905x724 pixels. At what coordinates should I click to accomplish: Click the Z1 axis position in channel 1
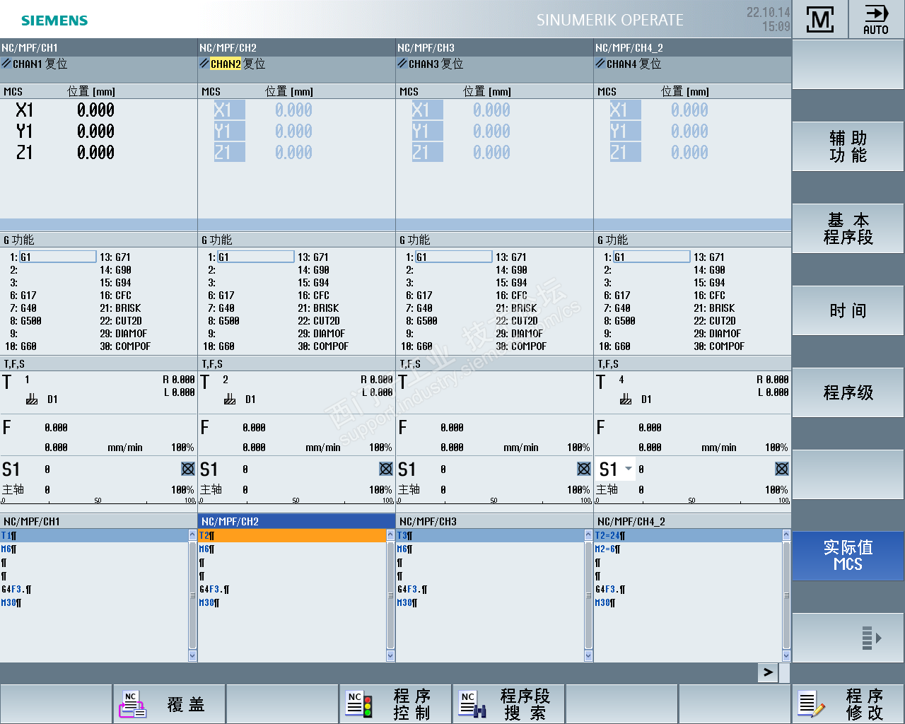click(x=96, y=153)
